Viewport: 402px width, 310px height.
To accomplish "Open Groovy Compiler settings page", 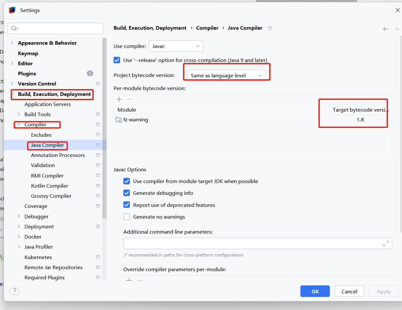I will coord(51,196).
